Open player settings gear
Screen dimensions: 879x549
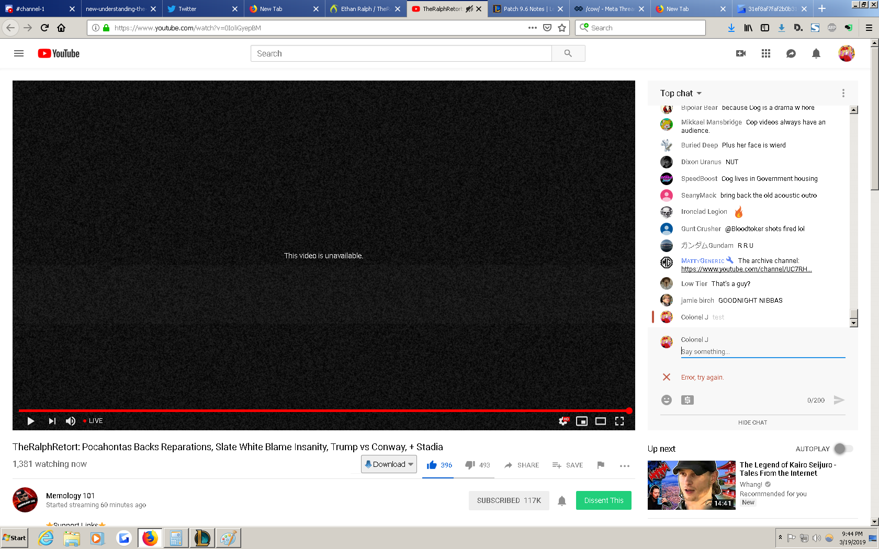564,421
